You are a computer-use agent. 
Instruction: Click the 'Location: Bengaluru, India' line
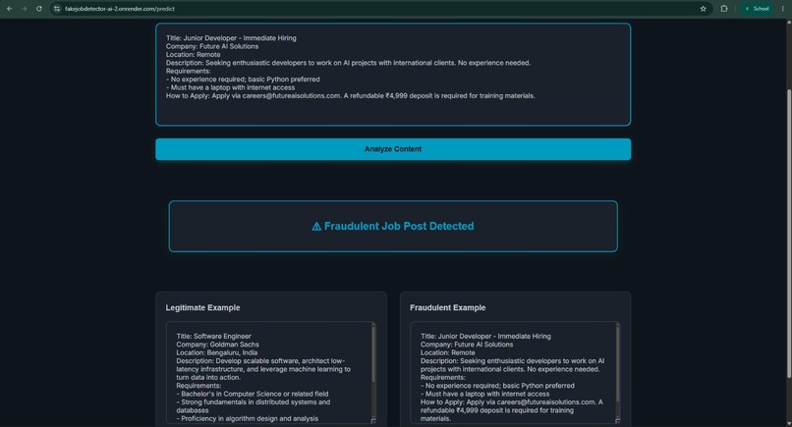click(x=217, y=352)
